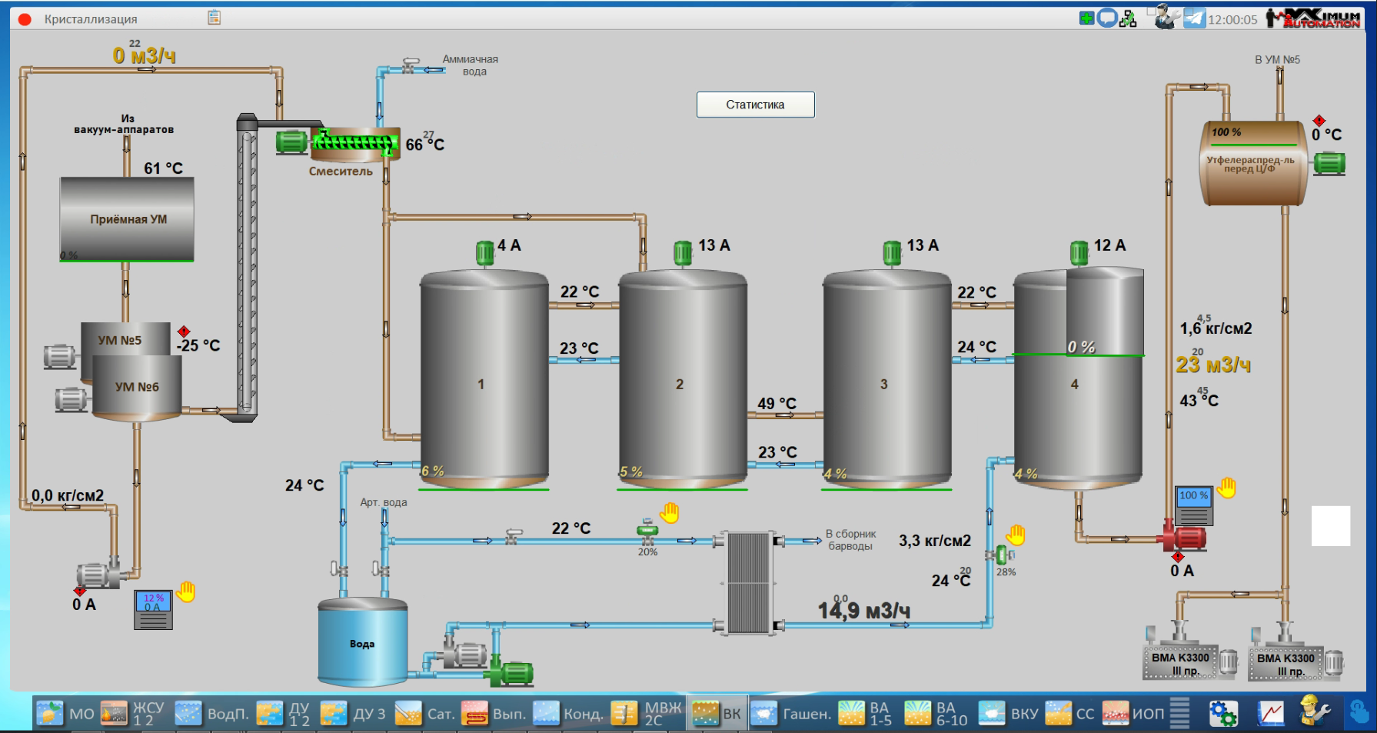Screen dimensions: 1377x733
Task: Tick the checkbox beside the engineer icon
Action: pos(1152,11)
